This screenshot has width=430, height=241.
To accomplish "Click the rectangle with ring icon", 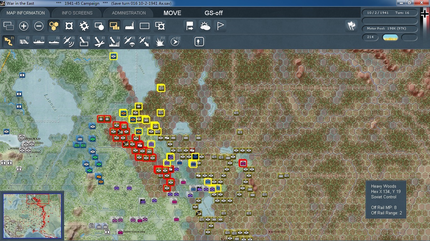I will click(160, 26).
